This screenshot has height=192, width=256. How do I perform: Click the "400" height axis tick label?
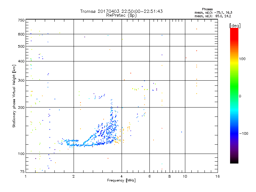(21, 61)
